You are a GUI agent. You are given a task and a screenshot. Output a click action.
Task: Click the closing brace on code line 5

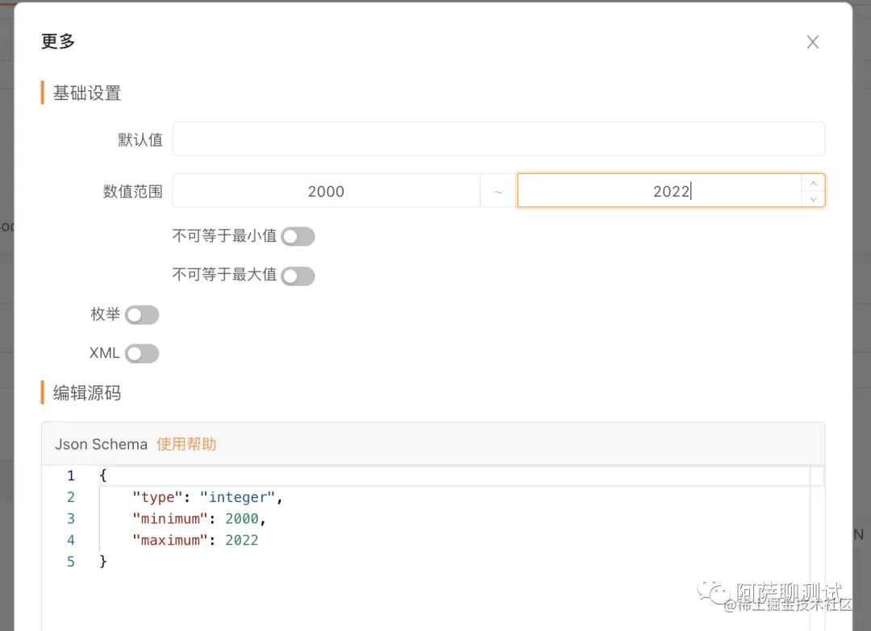pos(102,561)
